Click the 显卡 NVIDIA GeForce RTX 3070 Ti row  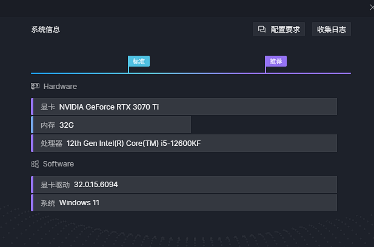(184, 107)
